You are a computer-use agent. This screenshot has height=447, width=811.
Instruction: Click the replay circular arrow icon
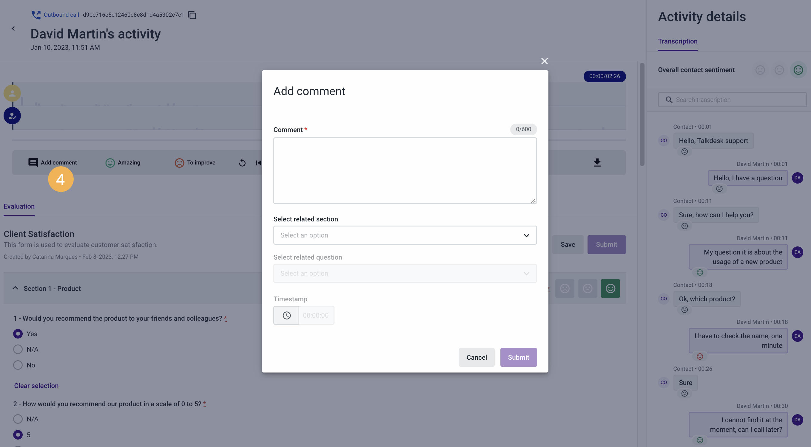pos(242,162)
